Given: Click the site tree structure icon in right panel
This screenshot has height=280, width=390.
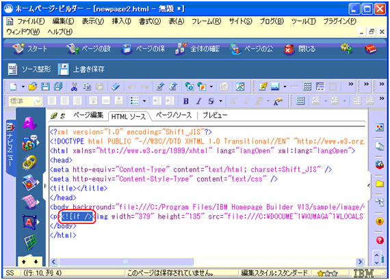Looking at the screenshot, I should pyautogui.click(x=380, y=202).
